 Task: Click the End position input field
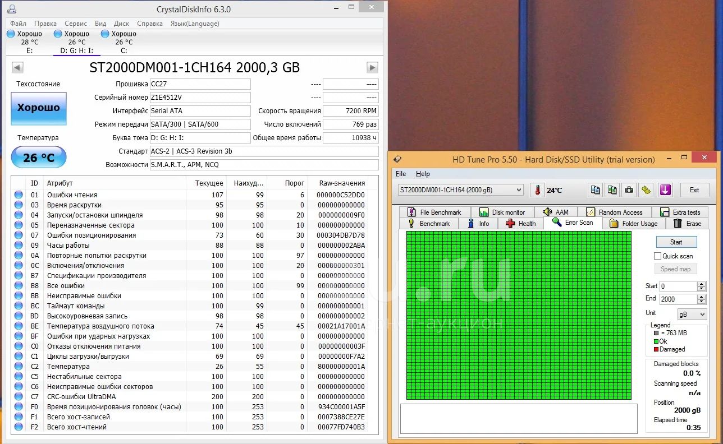coord(679,299)
